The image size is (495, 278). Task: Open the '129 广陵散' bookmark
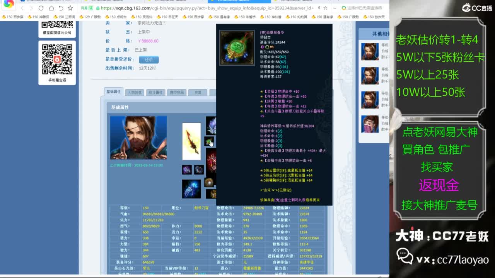90,17
